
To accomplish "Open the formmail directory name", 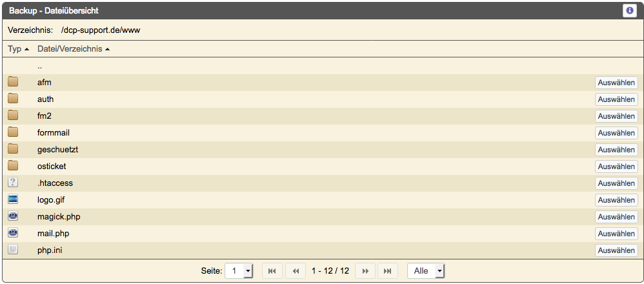I will click(54, 133).
